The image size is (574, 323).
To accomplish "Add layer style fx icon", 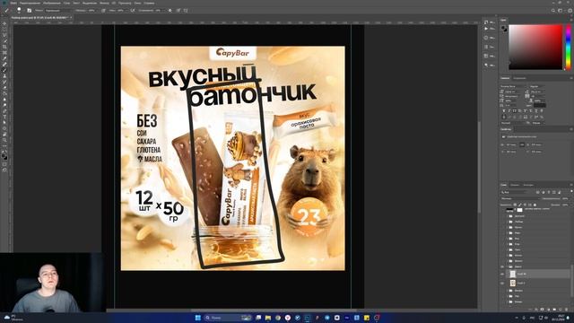I will (536, 310).
